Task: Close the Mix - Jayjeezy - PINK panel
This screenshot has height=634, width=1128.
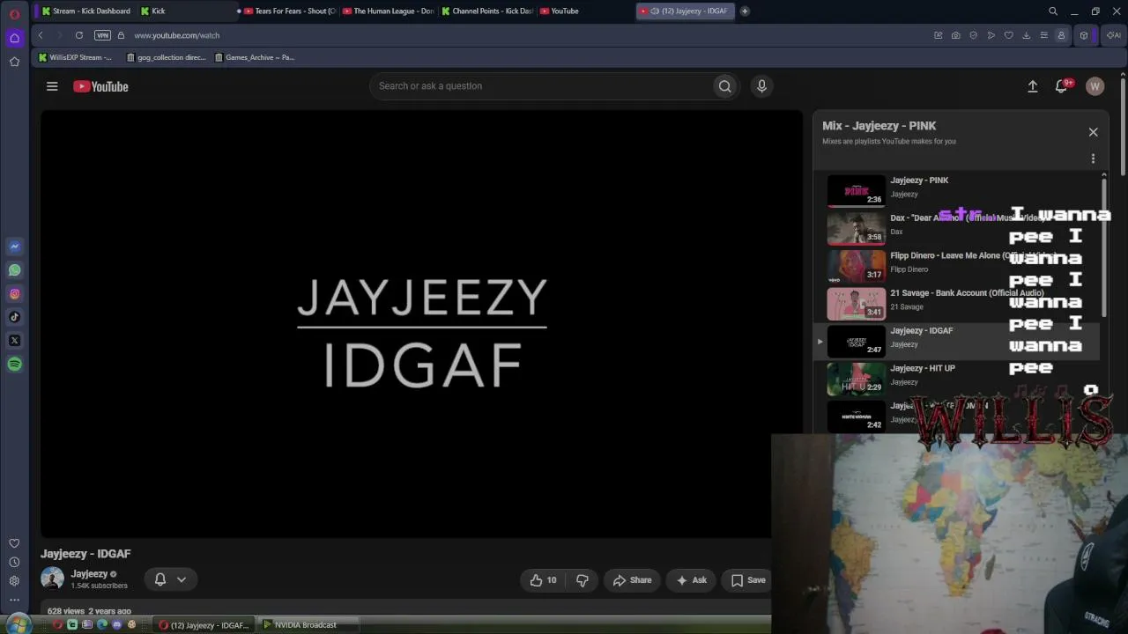Action: (1093, 132)
